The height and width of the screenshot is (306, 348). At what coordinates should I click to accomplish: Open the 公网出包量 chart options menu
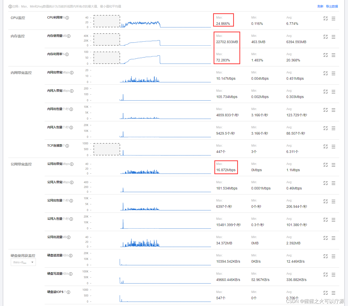333,201
